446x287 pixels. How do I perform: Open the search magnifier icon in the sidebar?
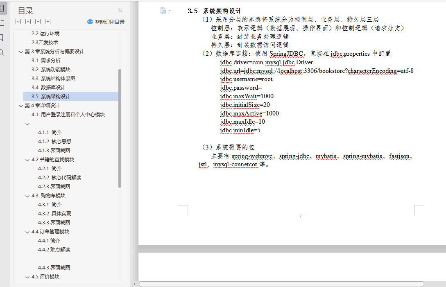2,52
